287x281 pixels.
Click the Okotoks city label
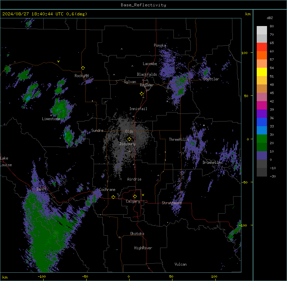137,234
